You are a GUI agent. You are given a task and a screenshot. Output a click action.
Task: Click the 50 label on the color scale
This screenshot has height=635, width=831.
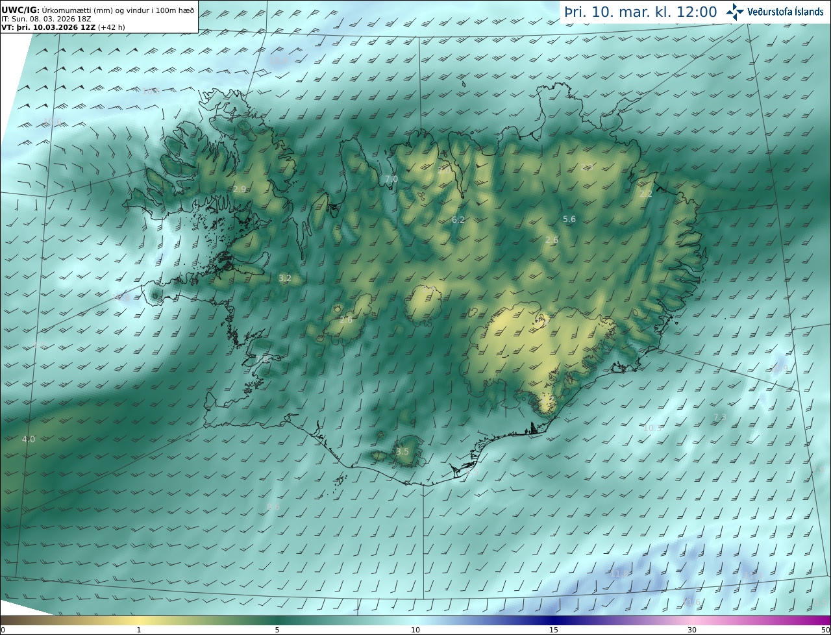825,630
